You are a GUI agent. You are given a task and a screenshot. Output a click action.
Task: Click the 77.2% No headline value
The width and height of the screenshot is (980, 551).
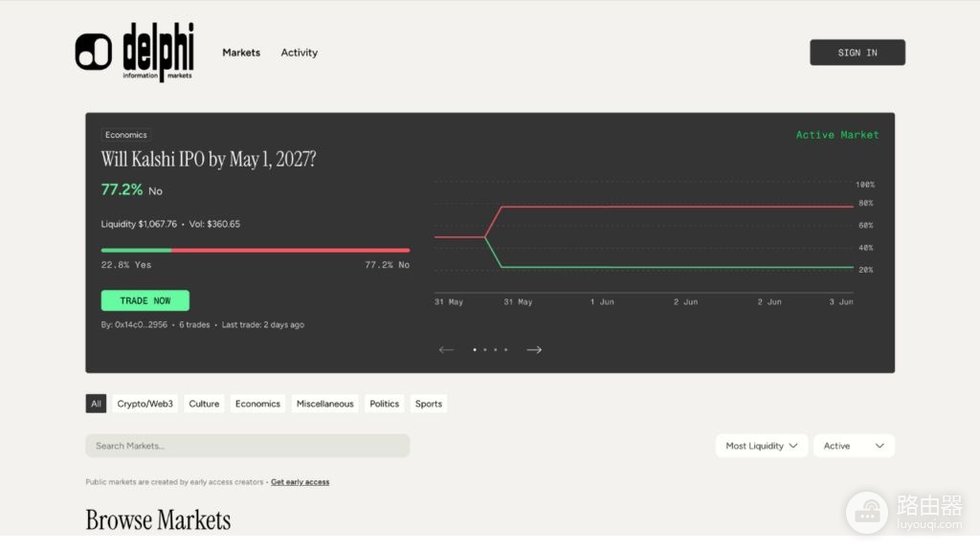(132, 190)
